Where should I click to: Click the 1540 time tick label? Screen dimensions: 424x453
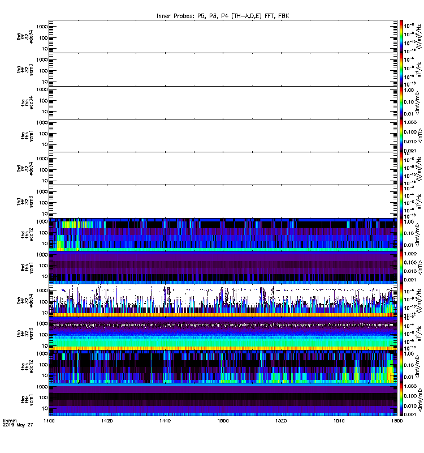point(339,421)
